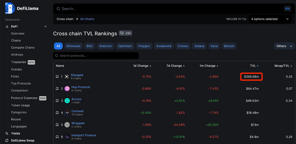Click the Wrapped protocol logo
Viewport: 296px width, 144px height.
point(67,125)
